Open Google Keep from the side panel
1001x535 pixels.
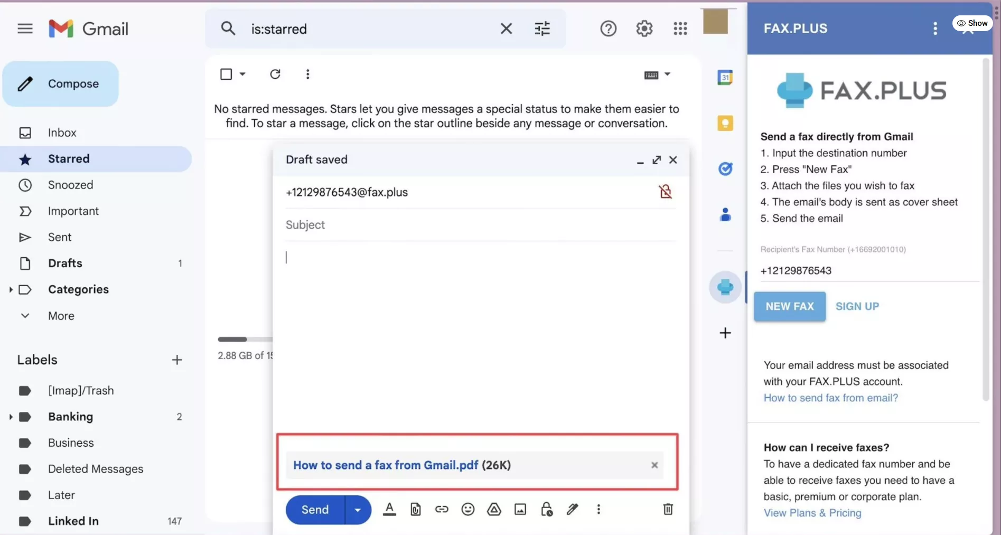click(725, 123)
